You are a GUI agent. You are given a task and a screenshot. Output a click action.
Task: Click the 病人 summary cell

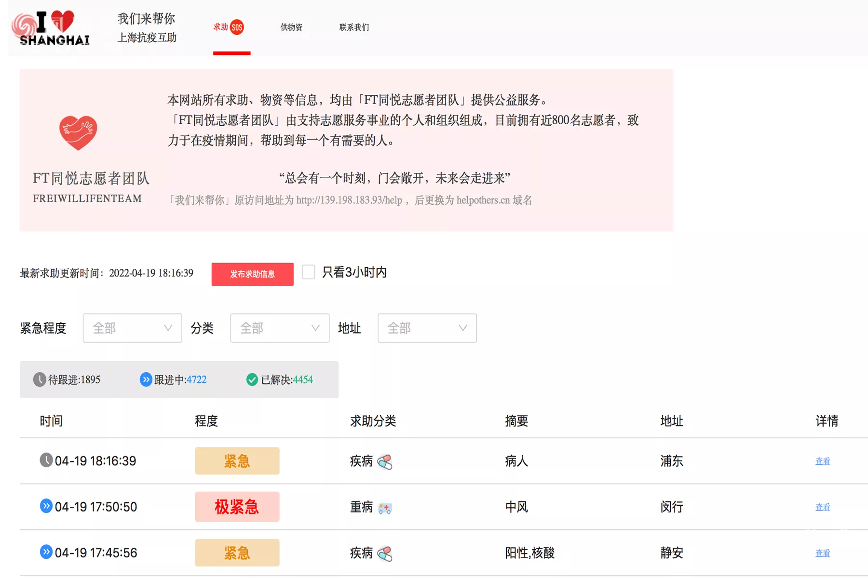point(516,461)
